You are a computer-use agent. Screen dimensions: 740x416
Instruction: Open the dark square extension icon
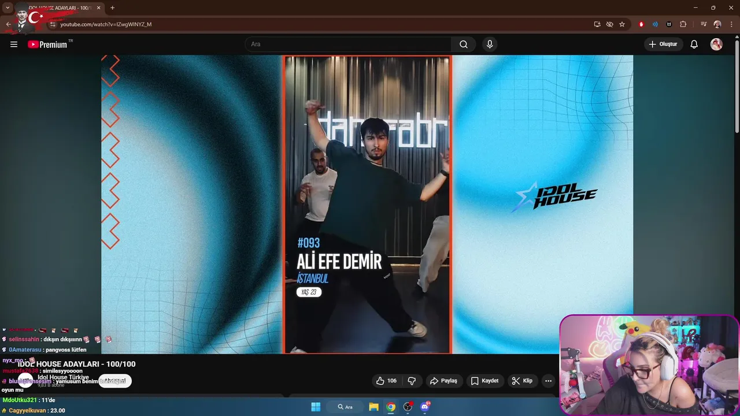coord(669,24)
